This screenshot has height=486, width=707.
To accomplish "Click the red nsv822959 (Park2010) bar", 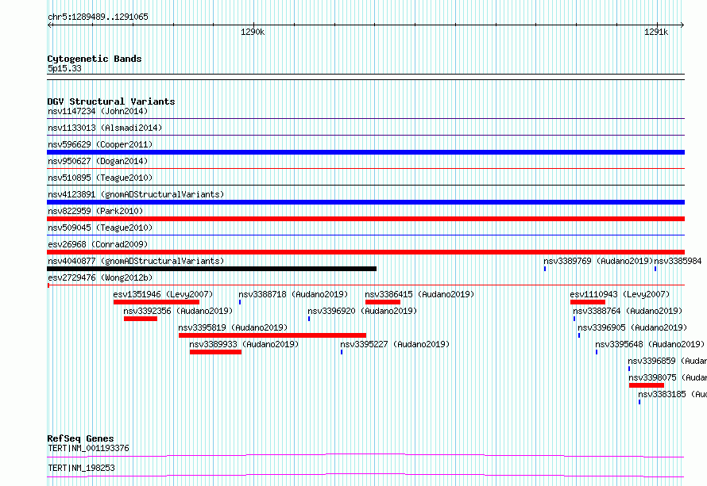I will pos(365,219).
